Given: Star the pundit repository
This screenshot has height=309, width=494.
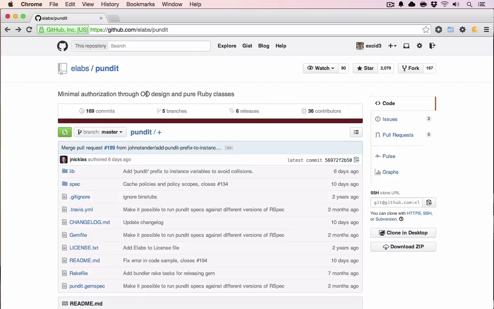Looking at the screenshot, I should [365, 68].
